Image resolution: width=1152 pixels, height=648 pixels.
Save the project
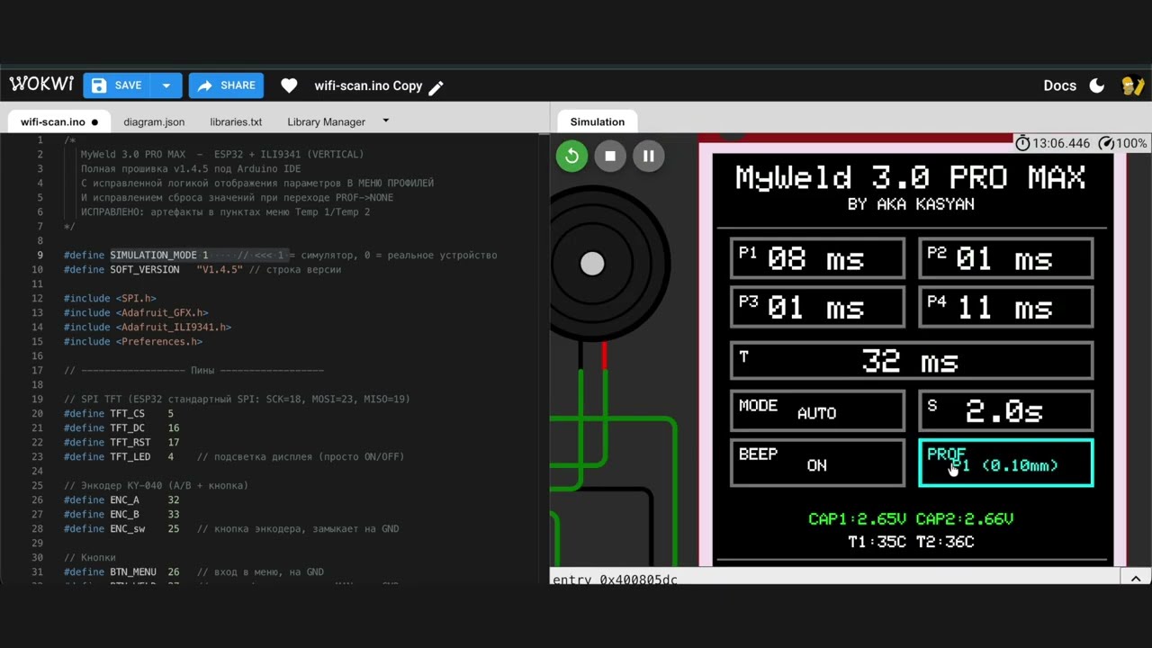[x=117, y=85]
